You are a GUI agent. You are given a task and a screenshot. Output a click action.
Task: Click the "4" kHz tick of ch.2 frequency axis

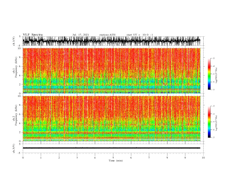click(20, 123)
